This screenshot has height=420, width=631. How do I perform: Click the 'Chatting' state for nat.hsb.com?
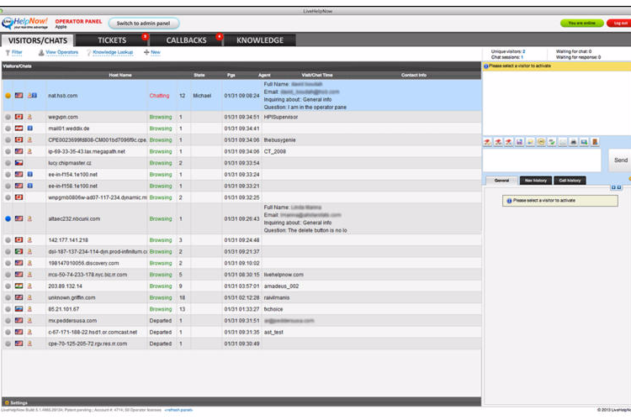(x=159, y=96)
